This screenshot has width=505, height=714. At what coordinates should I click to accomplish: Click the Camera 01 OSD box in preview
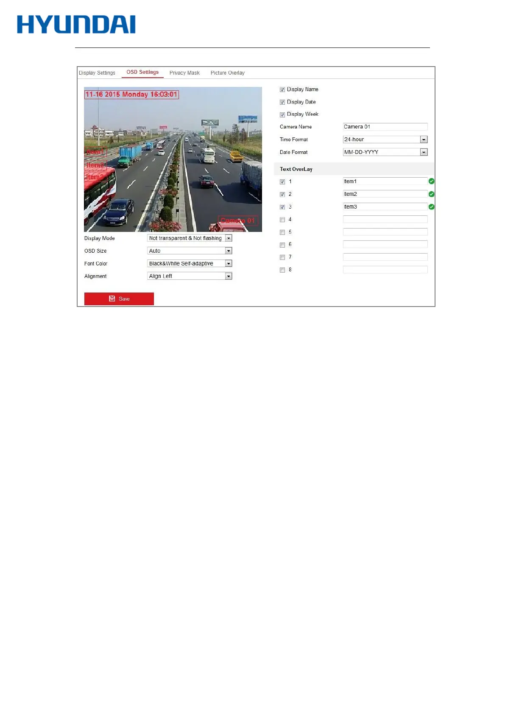(238, 220)
